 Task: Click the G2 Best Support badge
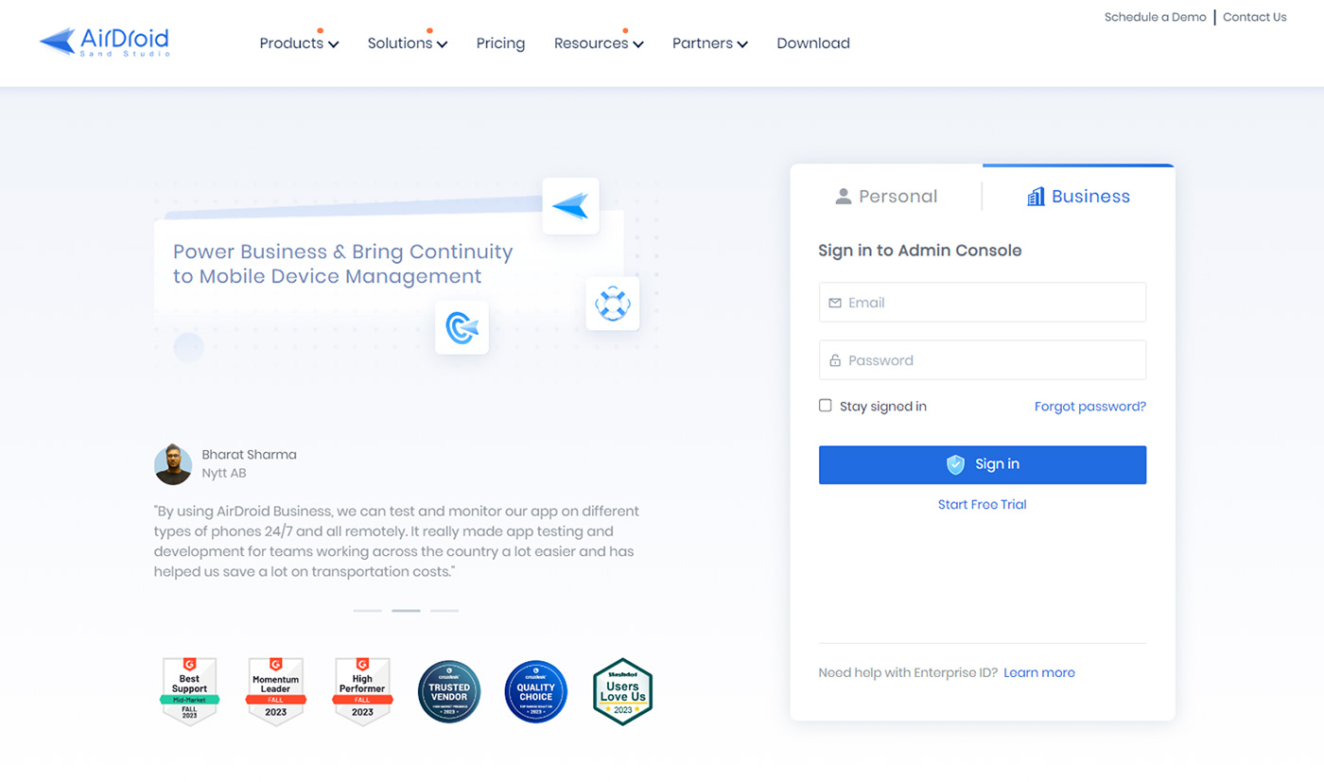[x=189, y=691]
